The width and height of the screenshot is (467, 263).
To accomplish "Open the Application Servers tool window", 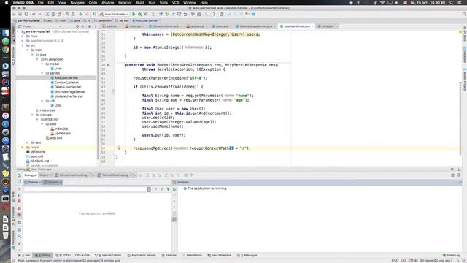I will 142,255.
